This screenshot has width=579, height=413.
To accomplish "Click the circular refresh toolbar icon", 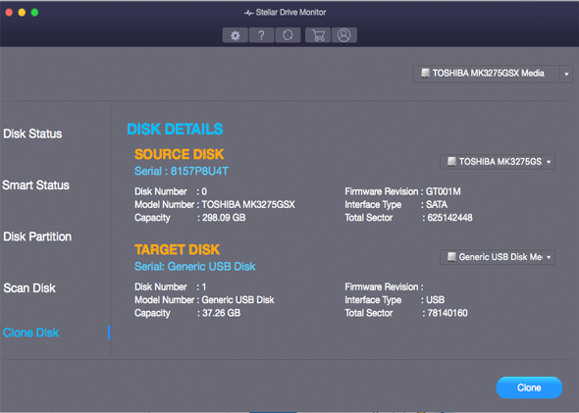I will (288, 35).
